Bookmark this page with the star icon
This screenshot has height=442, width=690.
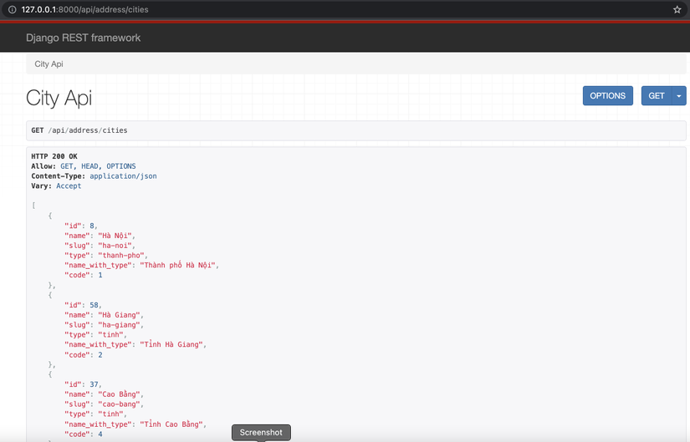point(677,9)
